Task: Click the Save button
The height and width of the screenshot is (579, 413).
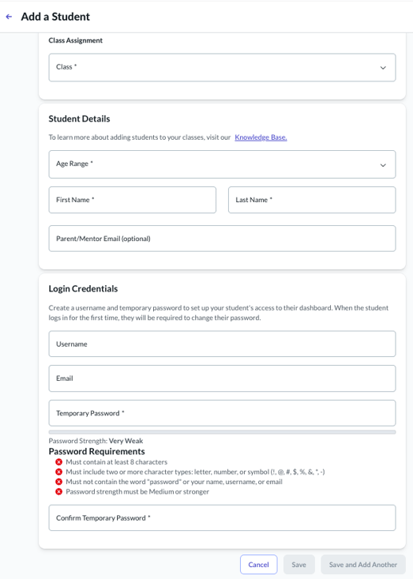Action: [x=299, y=565]
